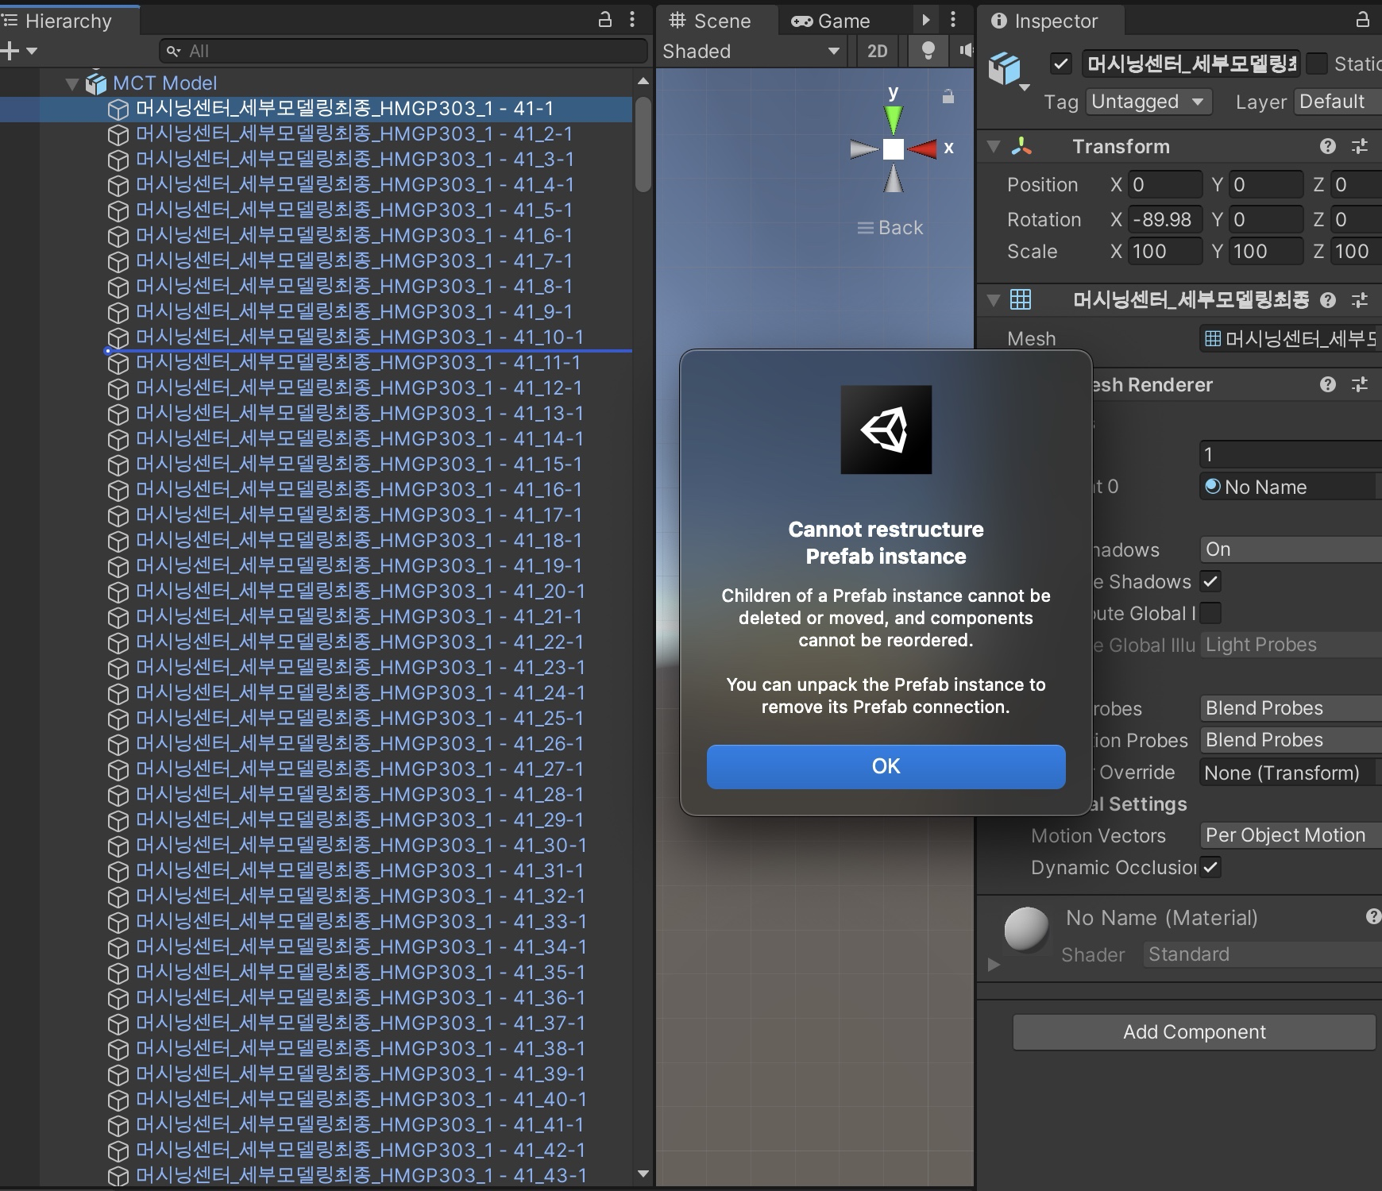Expand the No Name material foldout
Viewport: 1382px width, 1191px height.
tap(993, 965)
